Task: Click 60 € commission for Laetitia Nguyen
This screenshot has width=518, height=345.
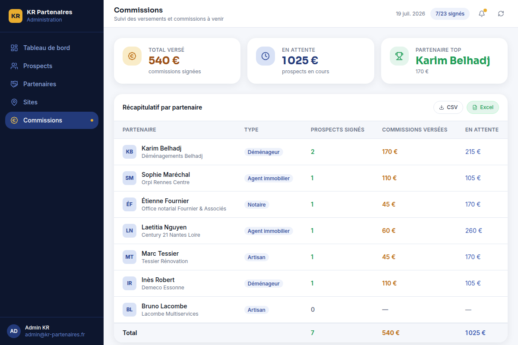Action: pyautogui.click(x=389, y=231)
